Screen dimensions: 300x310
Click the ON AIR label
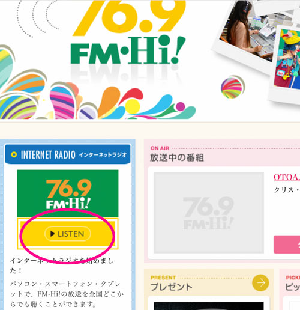160,148
